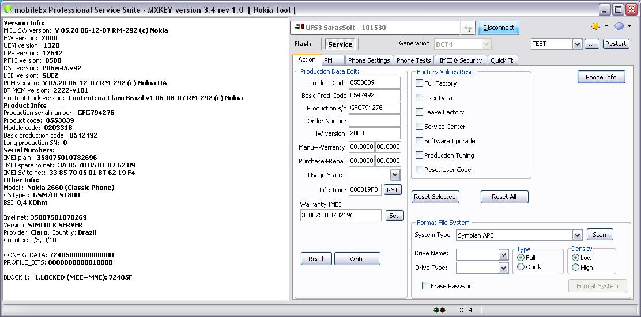Tick the User Data checkbox

(419, 97)
